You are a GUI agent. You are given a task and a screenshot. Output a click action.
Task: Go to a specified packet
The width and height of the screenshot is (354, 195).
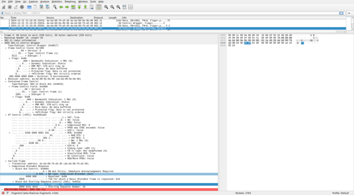coord(73,7)
